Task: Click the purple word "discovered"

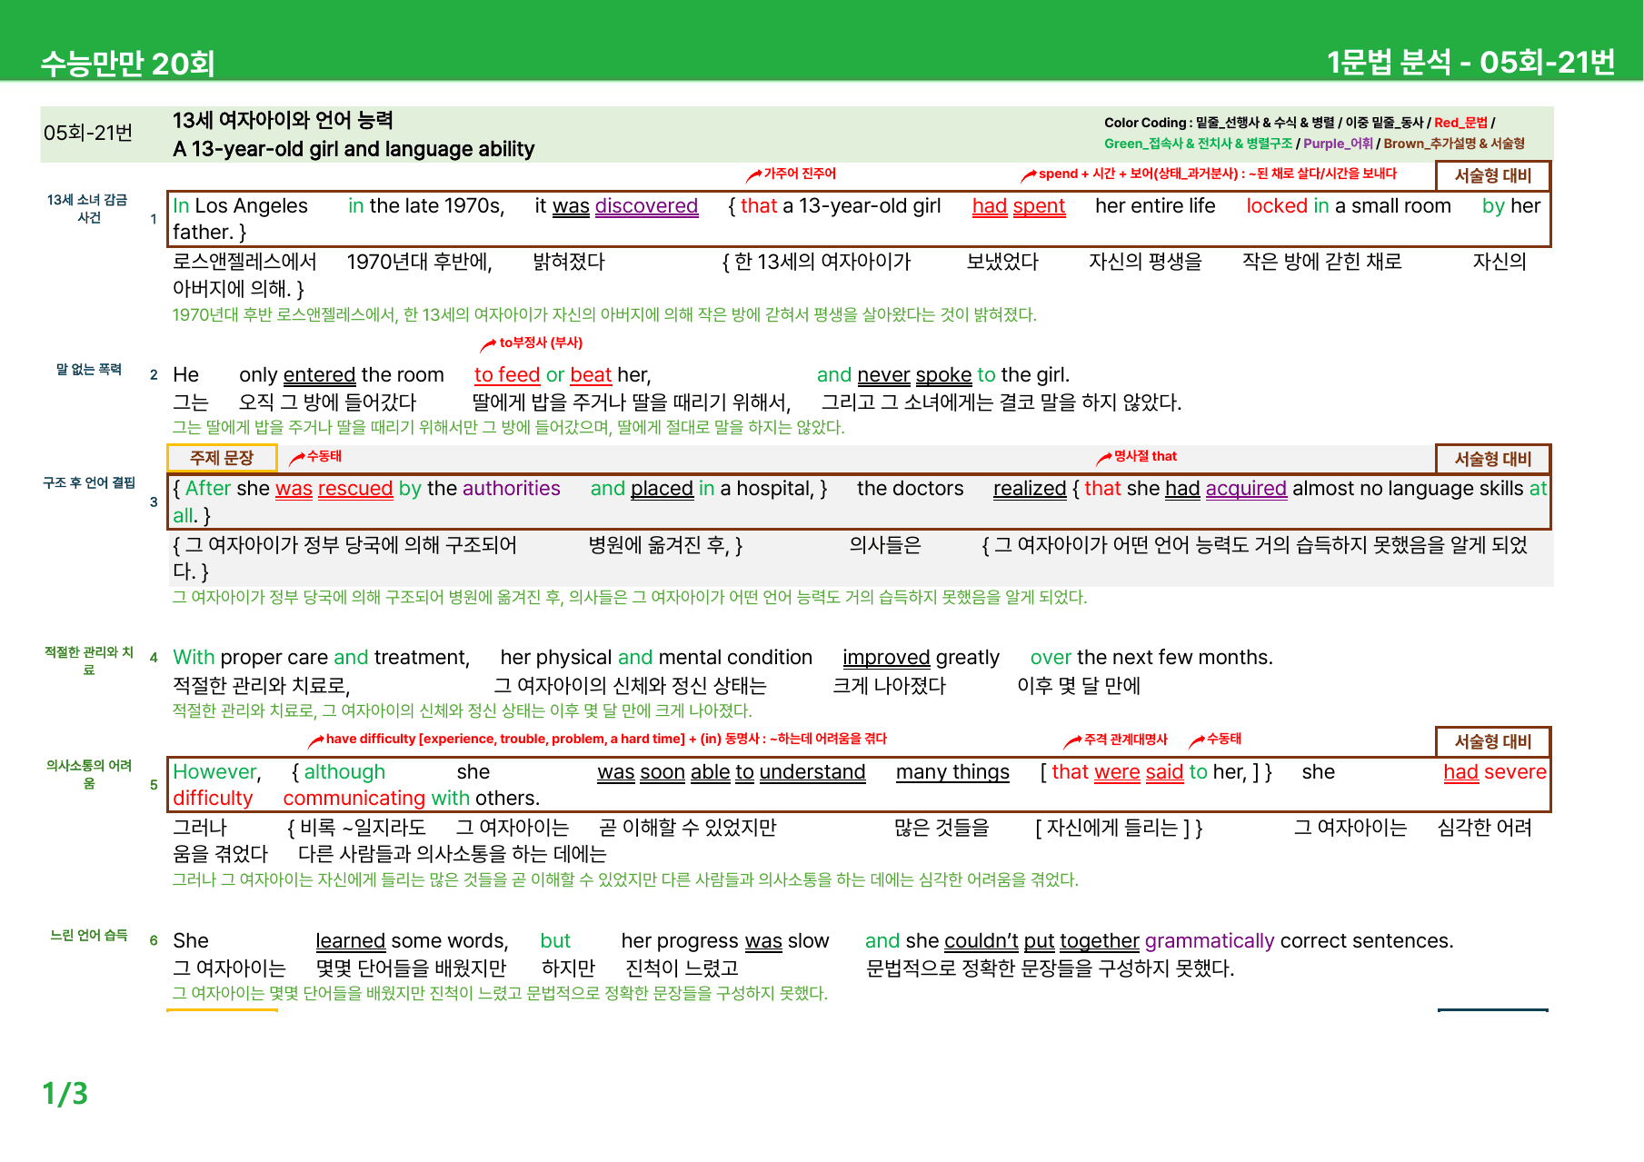Action: click(x=646, y=206)
